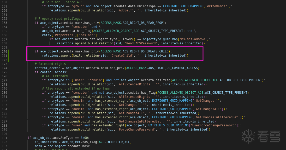Click line number 161 in the gutter
Screen dimensions: 286x150
click(4, 15)
